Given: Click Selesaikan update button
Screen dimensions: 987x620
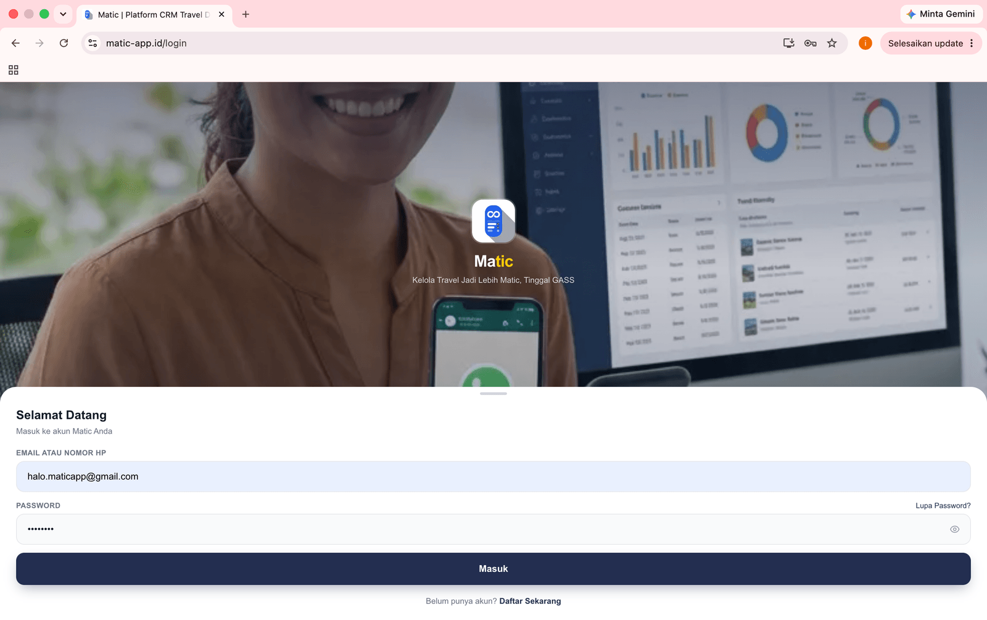Looking at the screenshot, I should coord(925,43).
